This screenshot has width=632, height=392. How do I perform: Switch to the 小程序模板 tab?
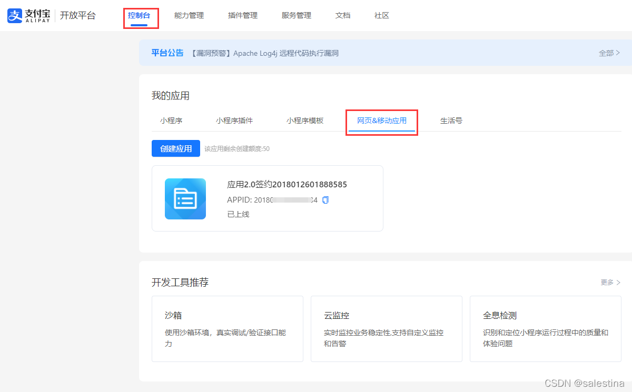tap(305, 120)
